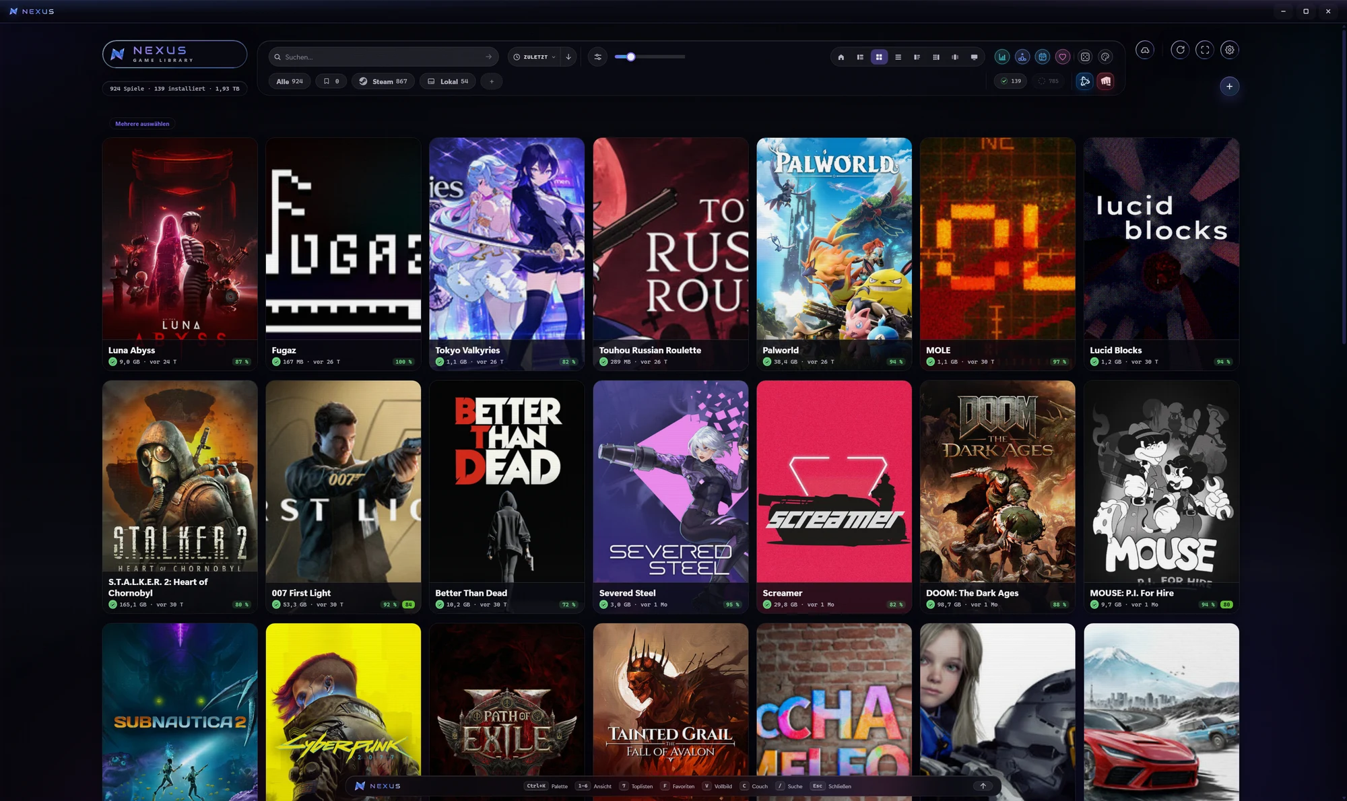Open the Subnautica 2 cover
This screenshot has height=801, width=1347.
click(180, 712)
